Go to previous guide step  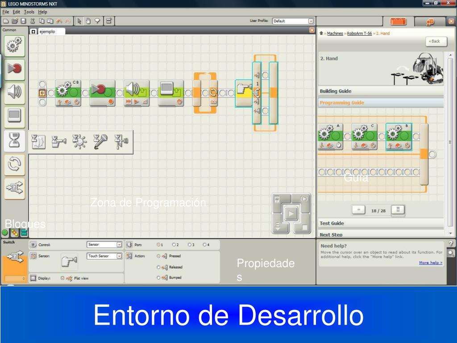tap(359, 210)
